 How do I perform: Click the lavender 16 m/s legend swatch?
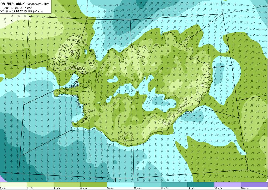(x=228, y=185)
